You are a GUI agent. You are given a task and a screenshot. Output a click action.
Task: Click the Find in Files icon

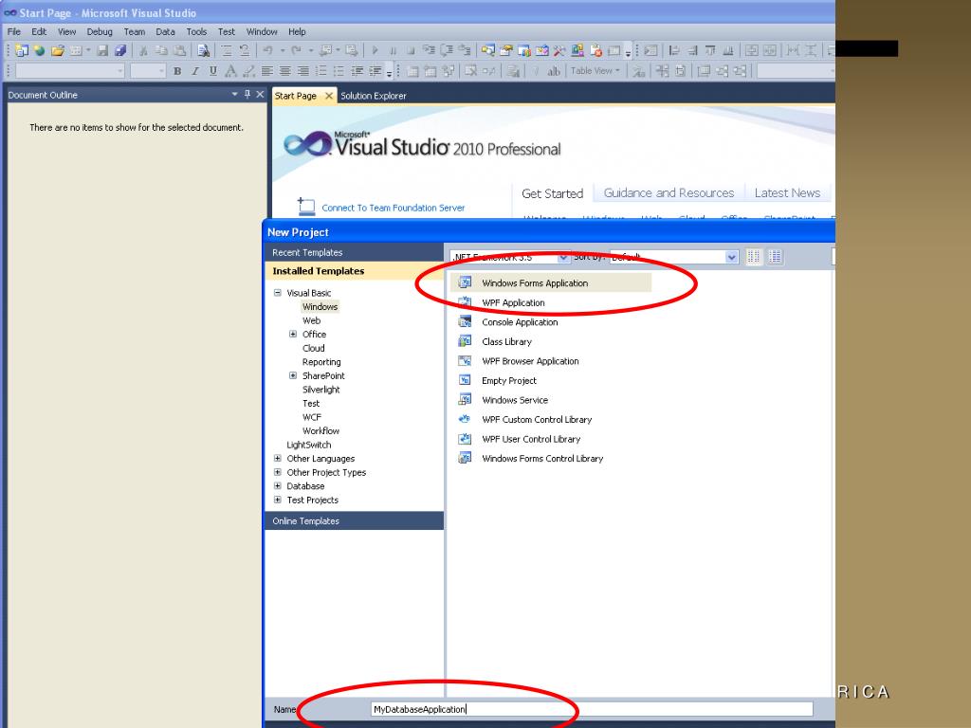pyautogui.click(x=203, y=51)
